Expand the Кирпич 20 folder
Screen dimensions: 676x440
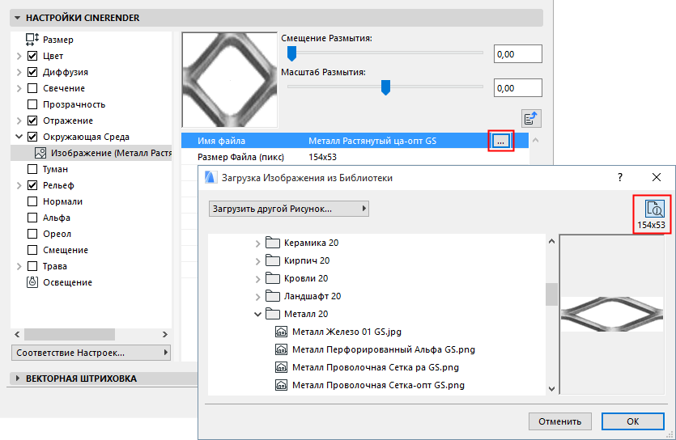[x=257, y=261]
